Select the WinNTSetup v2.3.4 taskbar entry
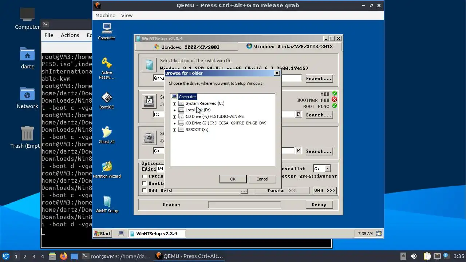The width and height of the screenshot is (466, 262). [x=157, y=234]
